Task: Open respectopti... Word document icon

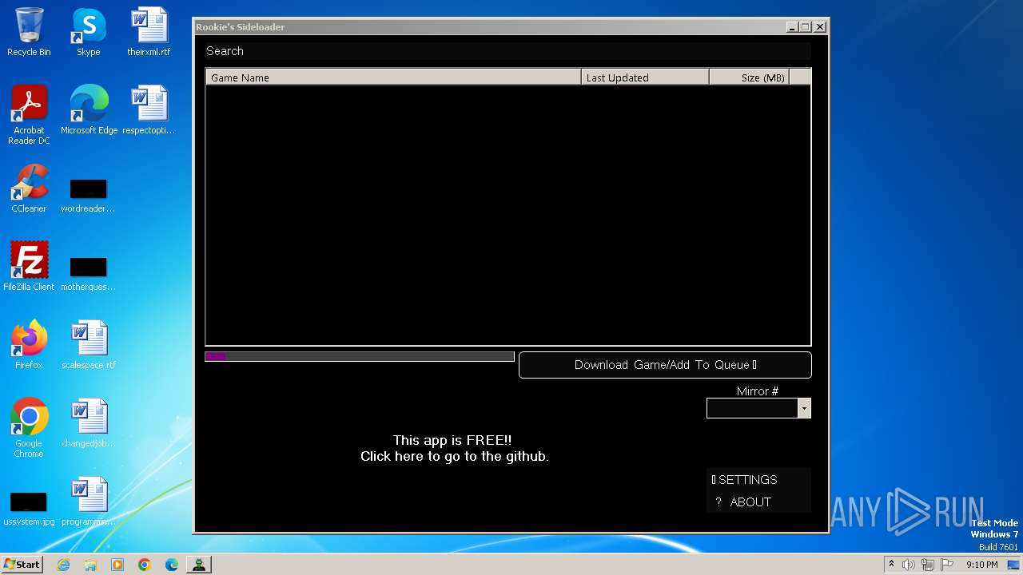Action: tap(149, 109)
